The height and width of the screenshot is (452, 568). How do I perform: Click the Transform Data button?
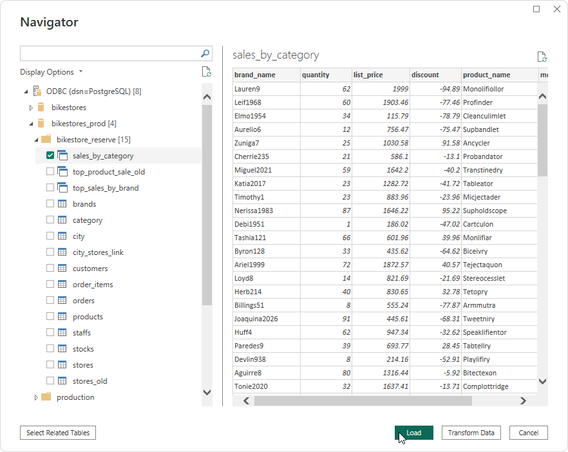tap(471, 433)
